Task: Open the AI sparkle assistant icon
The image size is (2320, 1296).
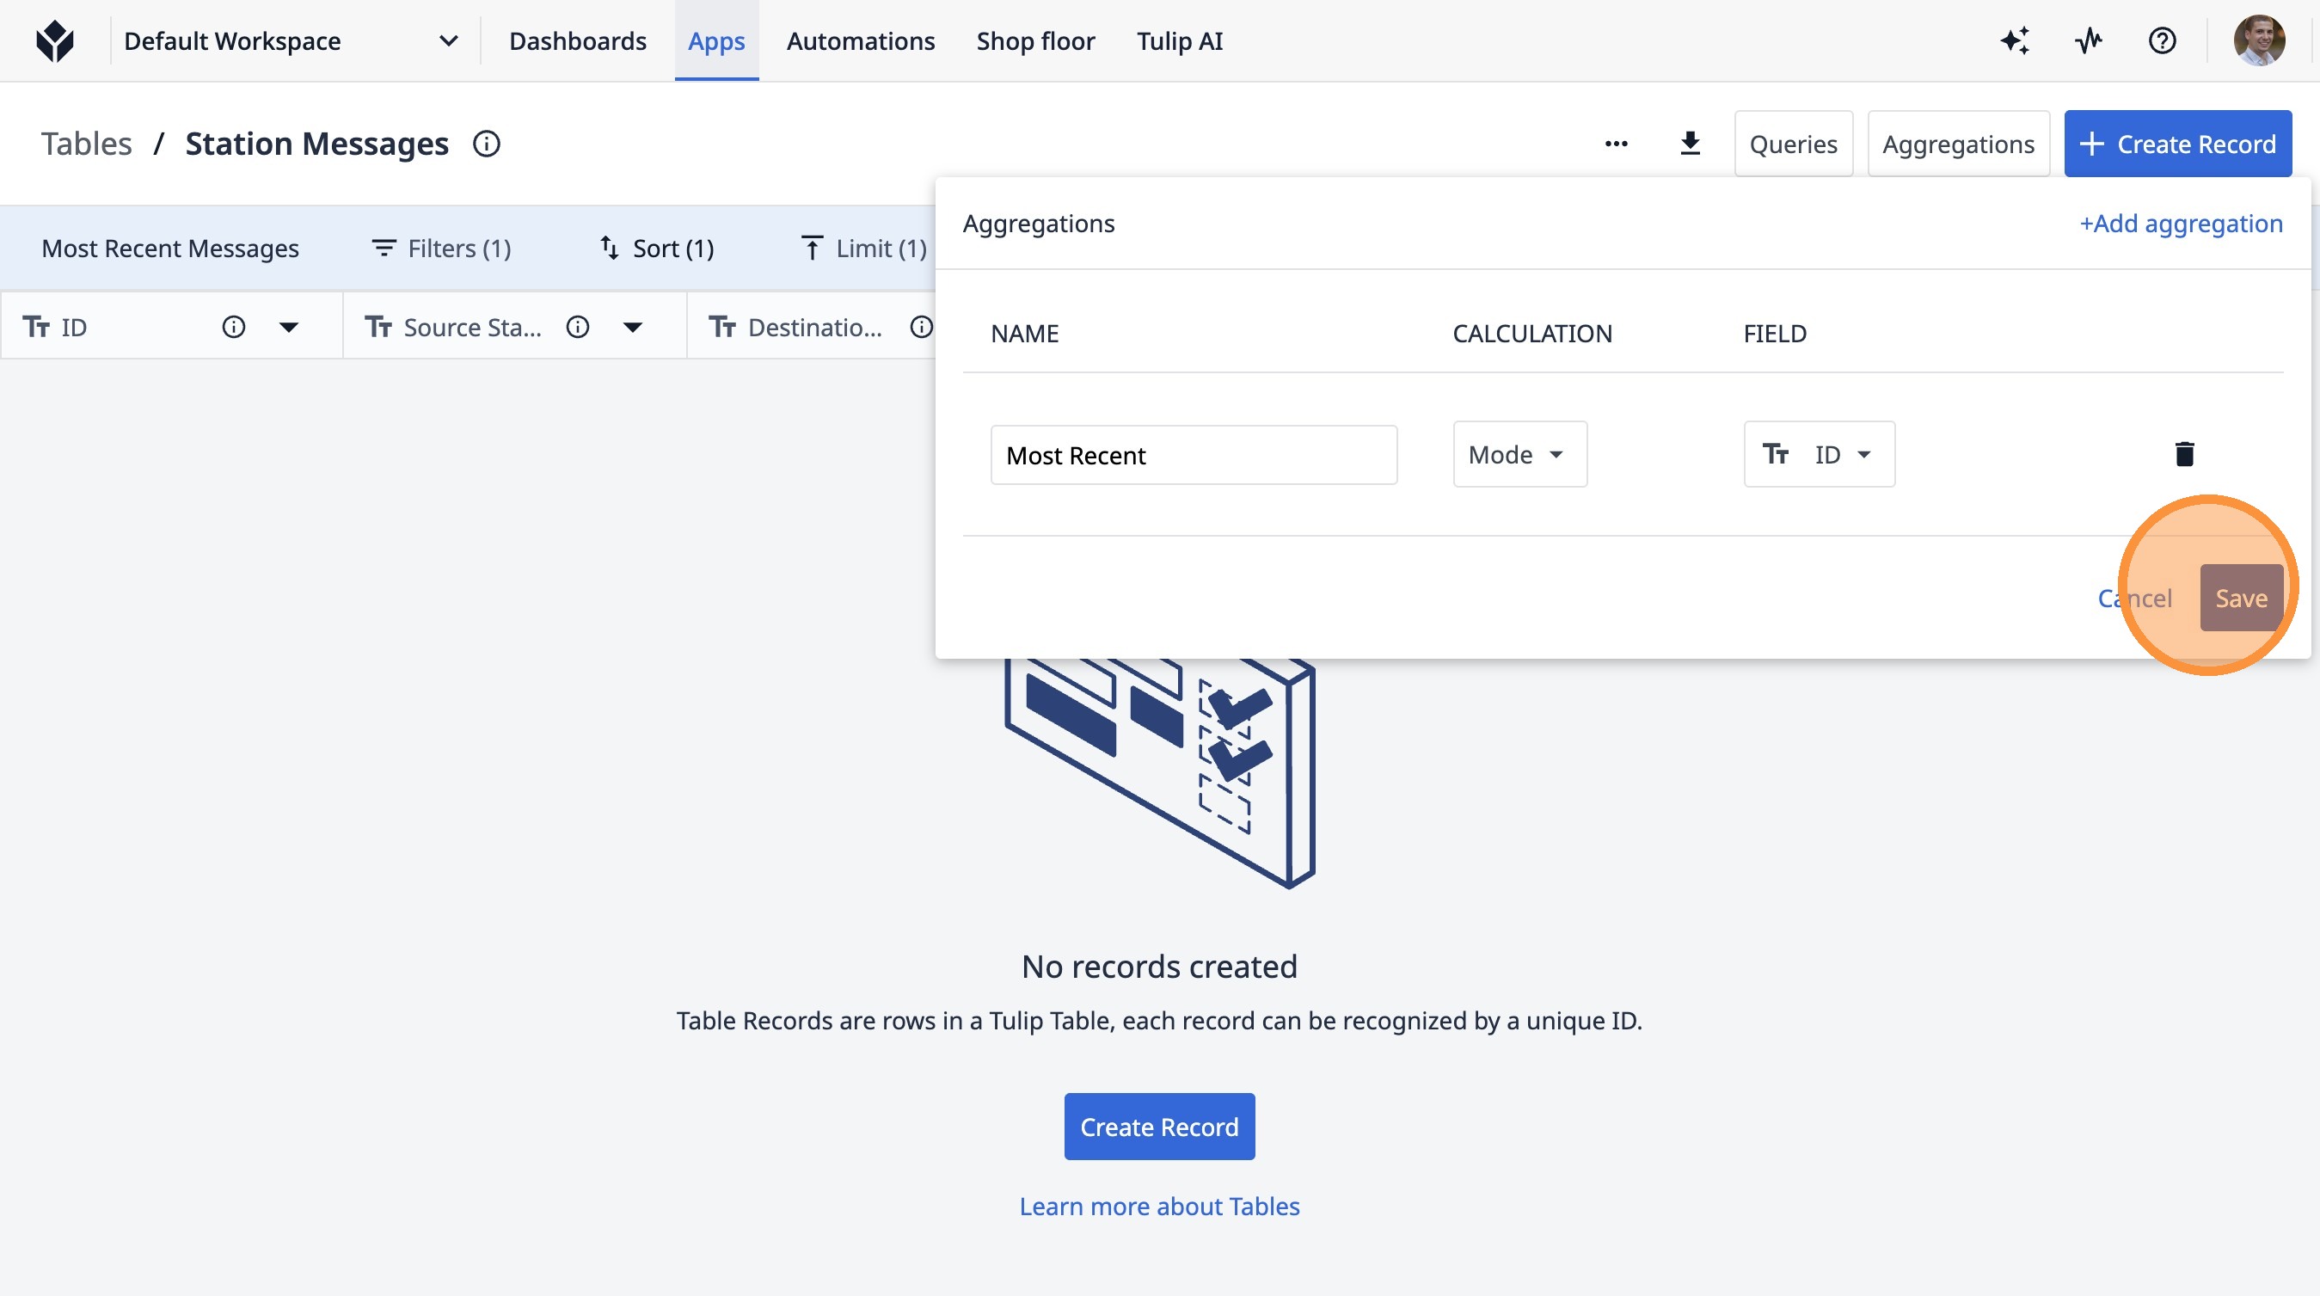Action: point(2015,41)
